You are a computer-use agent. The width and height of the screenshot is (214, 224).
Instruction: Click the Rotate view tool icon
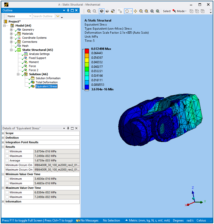pos(127,11)
